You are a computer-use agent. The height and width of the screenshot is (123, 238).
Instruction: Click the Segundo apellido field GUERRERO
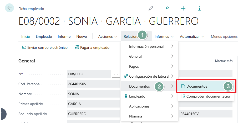pos(94,114)
